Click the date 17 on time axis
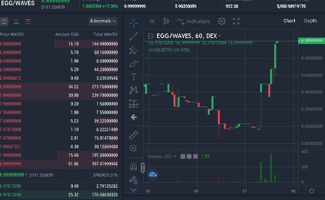The image size is (325, 200). pos(244,191)
